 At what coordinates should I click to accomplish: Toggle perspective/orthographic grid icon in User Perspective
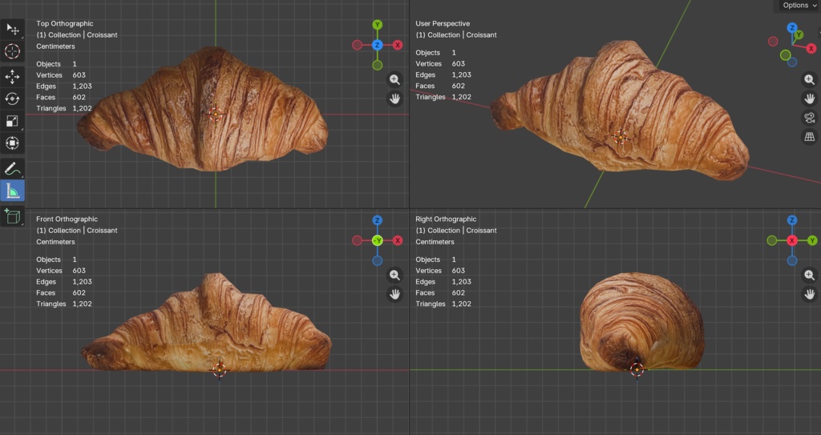810,137
